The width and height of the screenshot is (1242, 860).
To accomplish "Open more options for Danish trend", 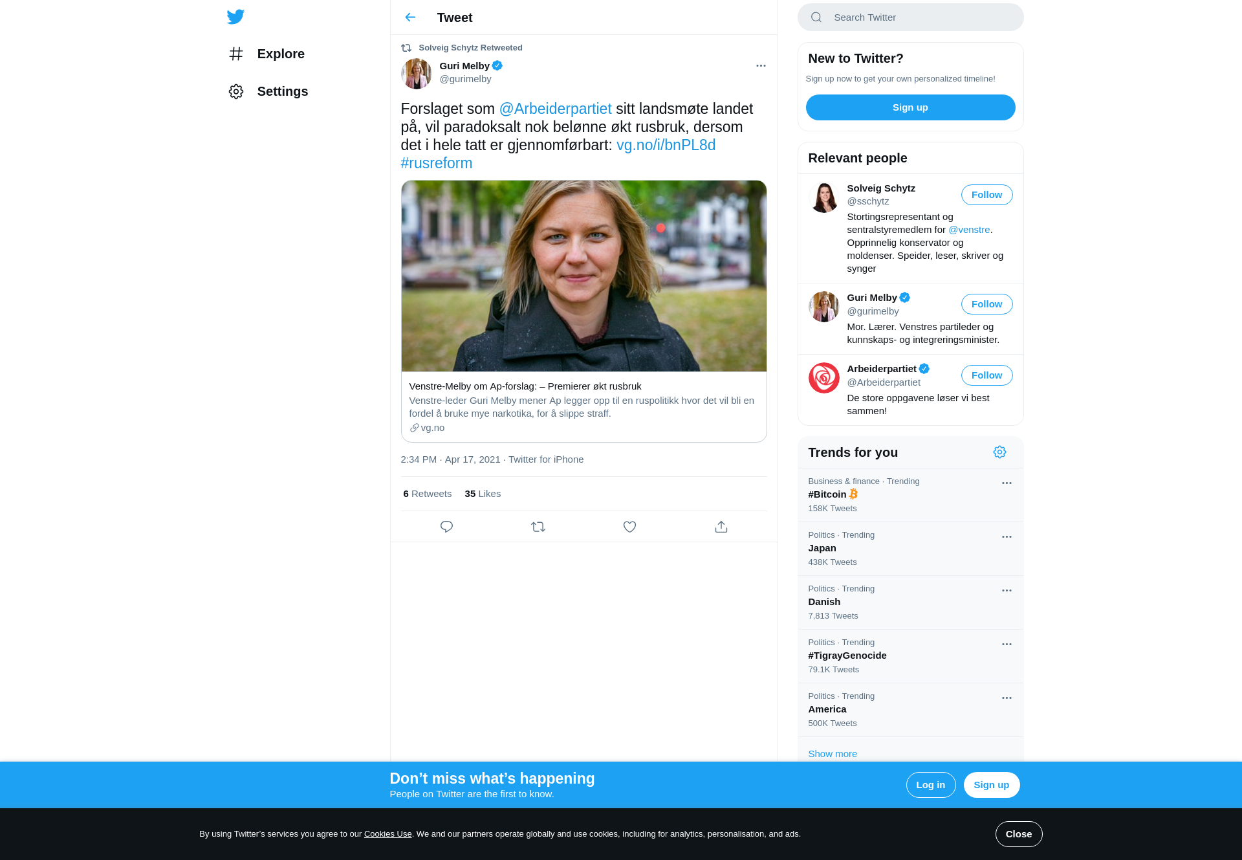I will [x=1007, y=591].
